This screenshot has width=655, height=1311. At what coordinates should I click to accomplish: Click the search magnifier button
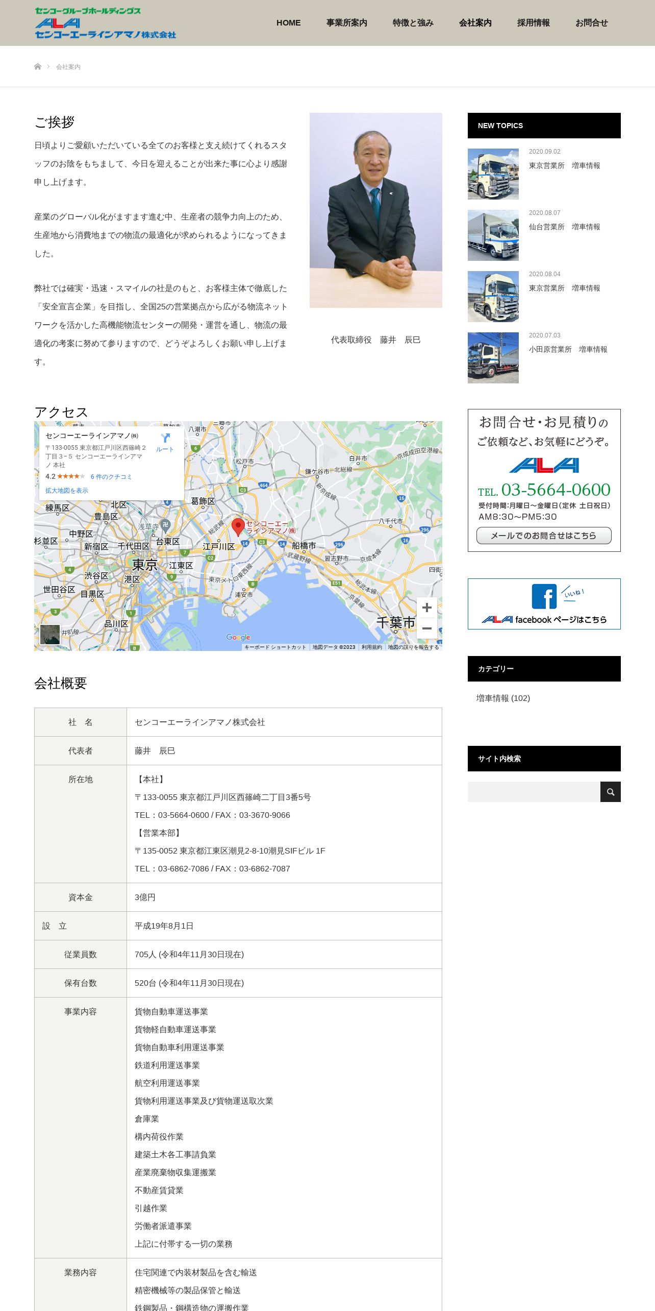(611, 792)
